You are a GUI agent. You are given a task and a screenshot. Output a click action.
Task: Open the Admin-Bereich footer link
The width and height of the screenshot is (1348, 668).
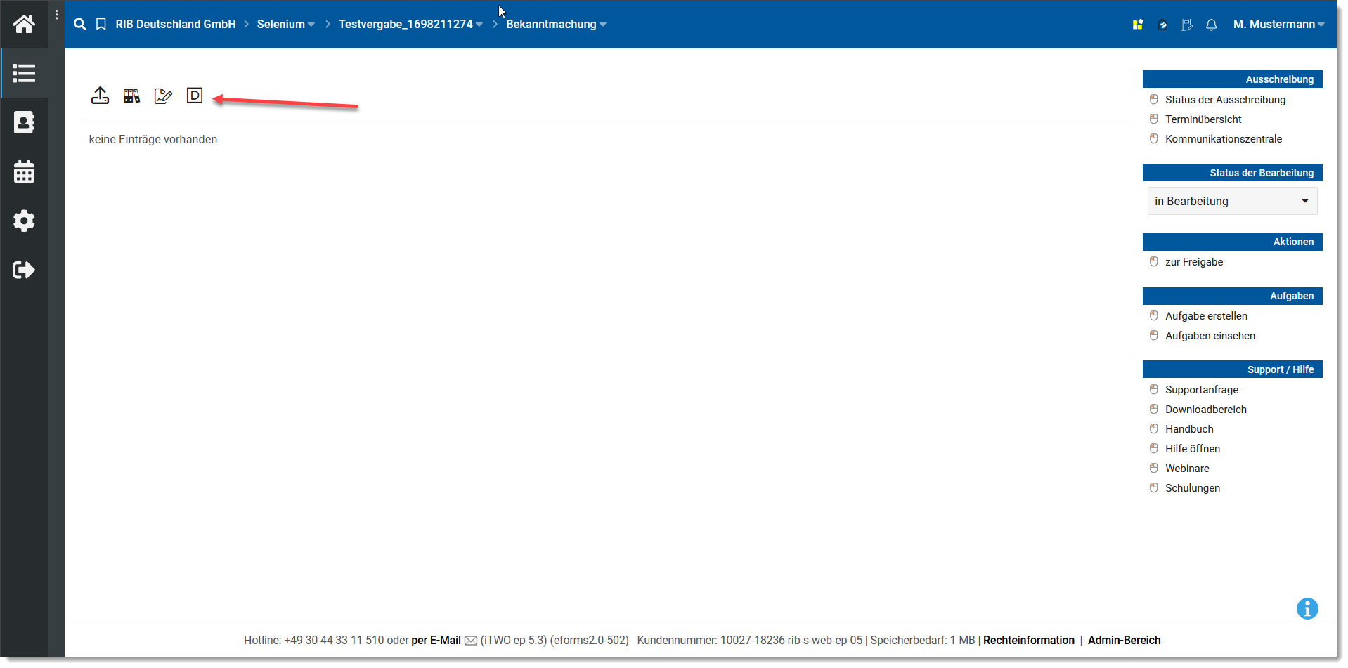pos(1124,640)
